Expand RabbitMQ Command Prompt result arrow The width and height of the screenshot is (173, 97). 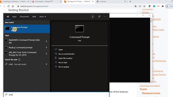click(x=46, y=41)
